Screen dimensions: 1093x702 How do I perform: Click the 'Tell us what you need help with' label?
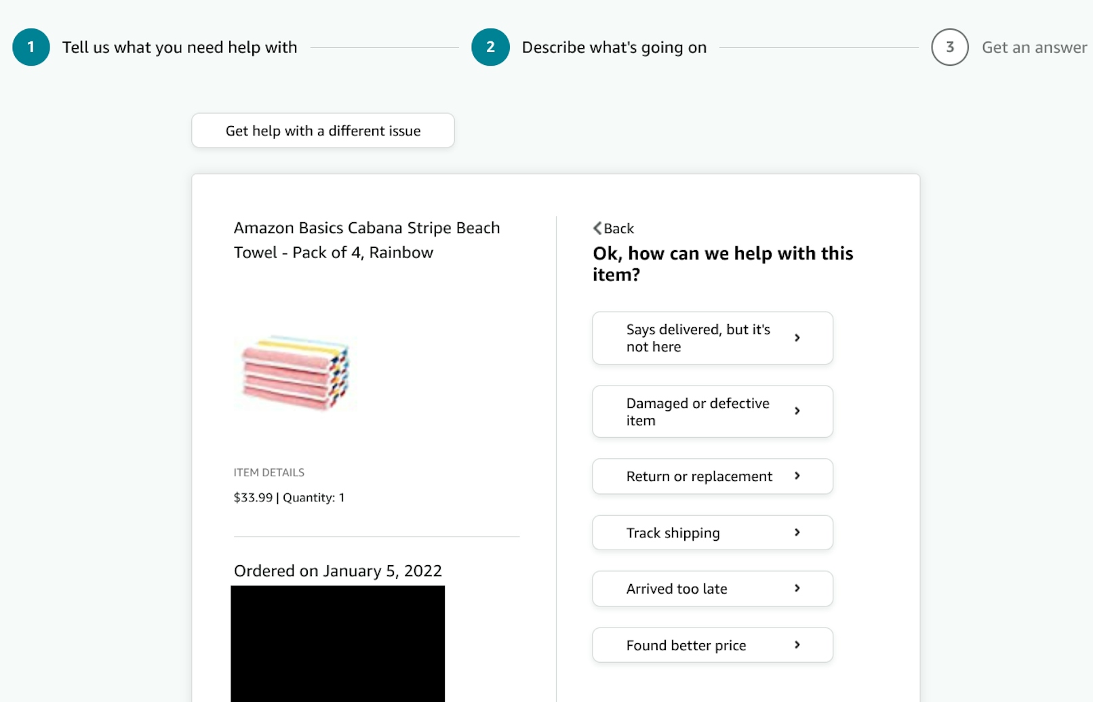click(179, 47)
